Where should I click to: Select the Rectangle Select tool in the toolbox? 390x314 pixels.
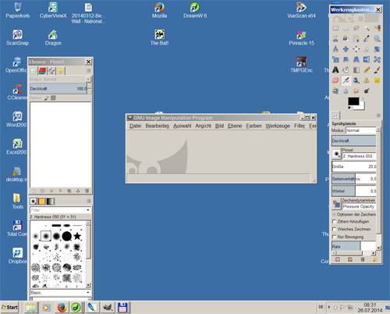click(335, 28)
